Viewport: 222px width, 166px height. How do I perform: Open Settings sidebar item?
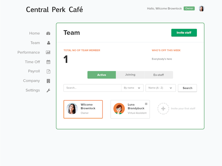[33, 90]
